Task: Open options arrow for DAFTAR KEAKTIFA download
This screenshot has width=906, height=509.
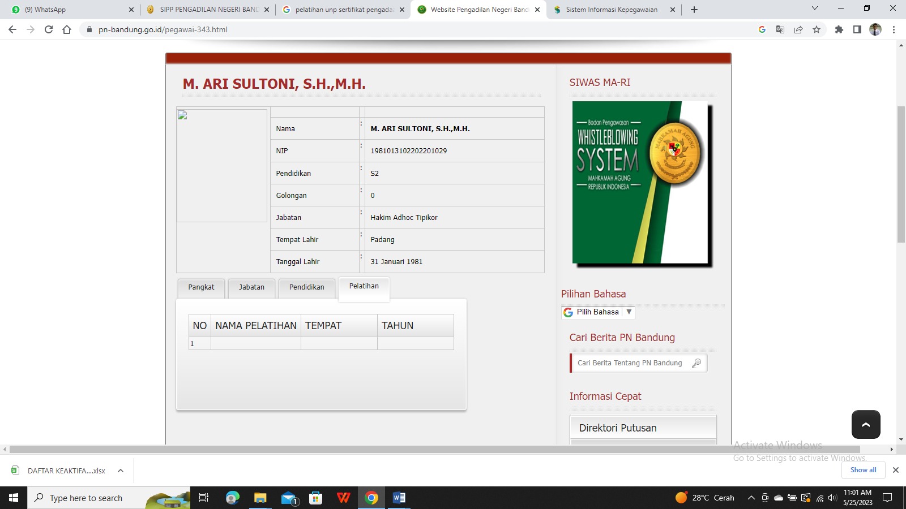Action: (121, 471)
